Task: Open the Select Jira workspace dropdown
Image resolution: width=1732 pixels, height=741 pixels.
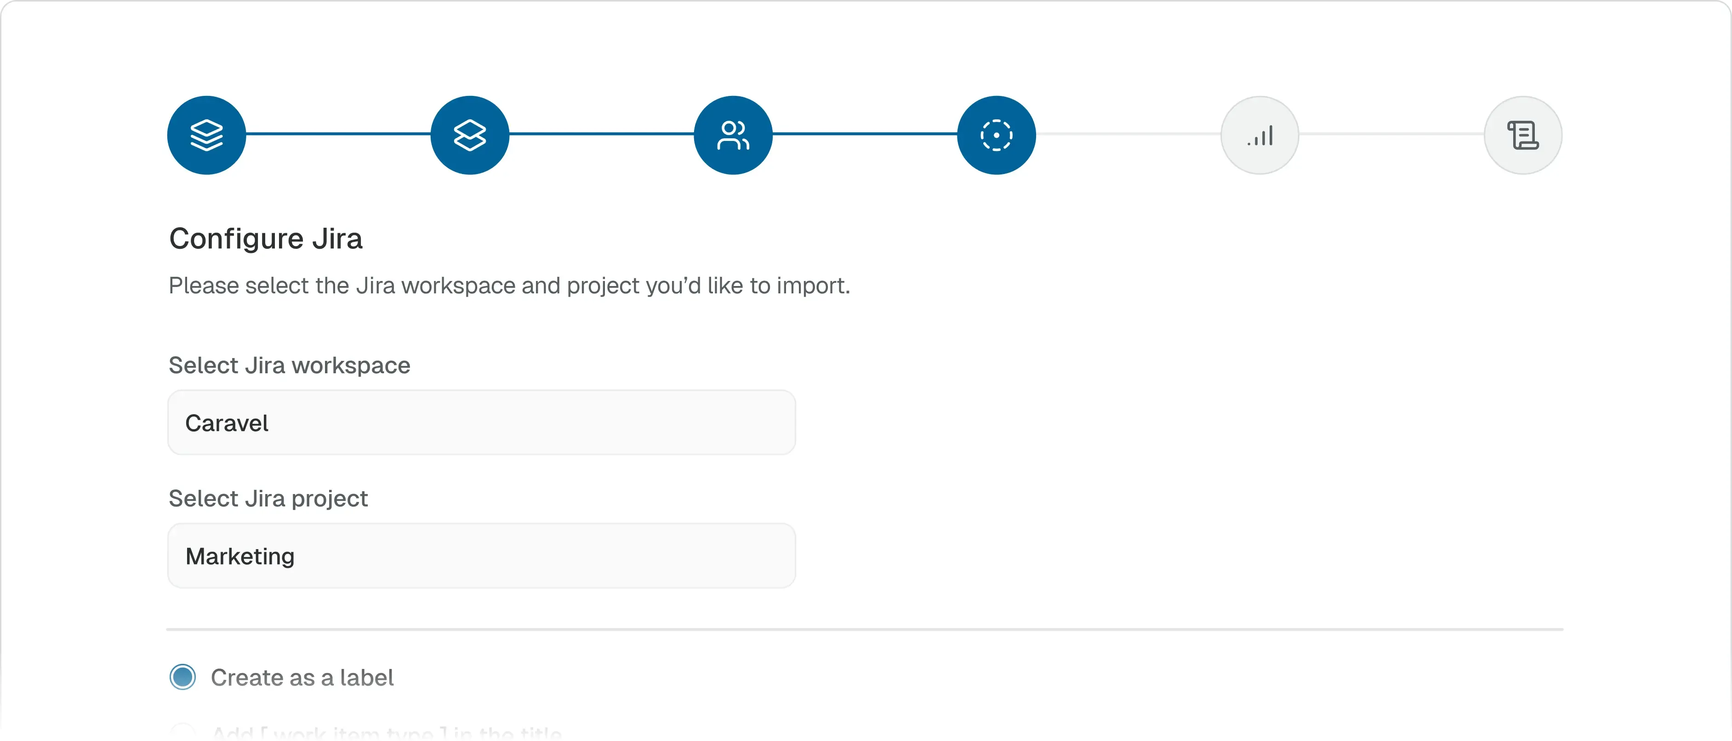Action: tap(481, 422)
